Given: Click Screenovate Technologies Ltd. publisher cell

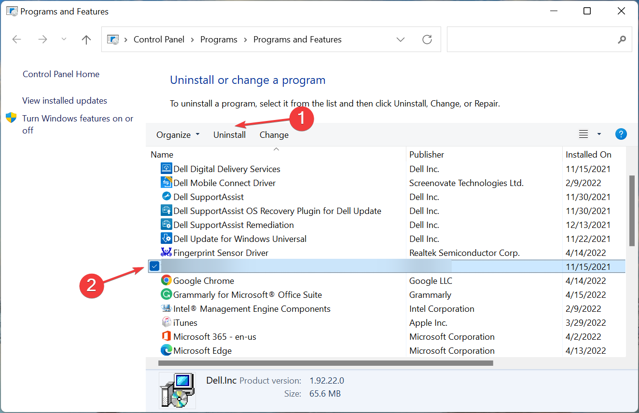Looking at the screenshot, I should point(466,183).
